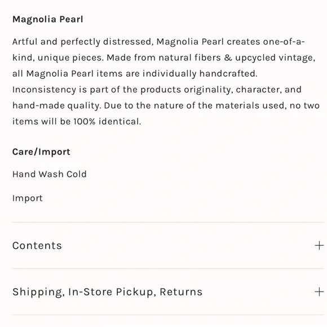Screen dimensions: 327x327
Task: Click the divider line above Contents
Action: (x=168, y=222)
